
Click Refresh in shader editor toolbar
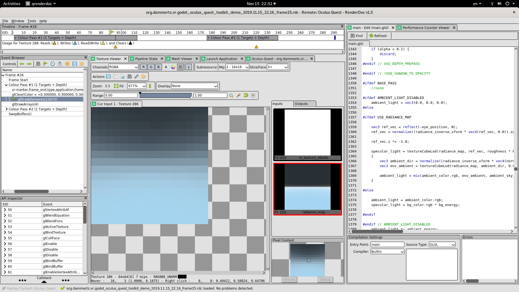[378, 36]
